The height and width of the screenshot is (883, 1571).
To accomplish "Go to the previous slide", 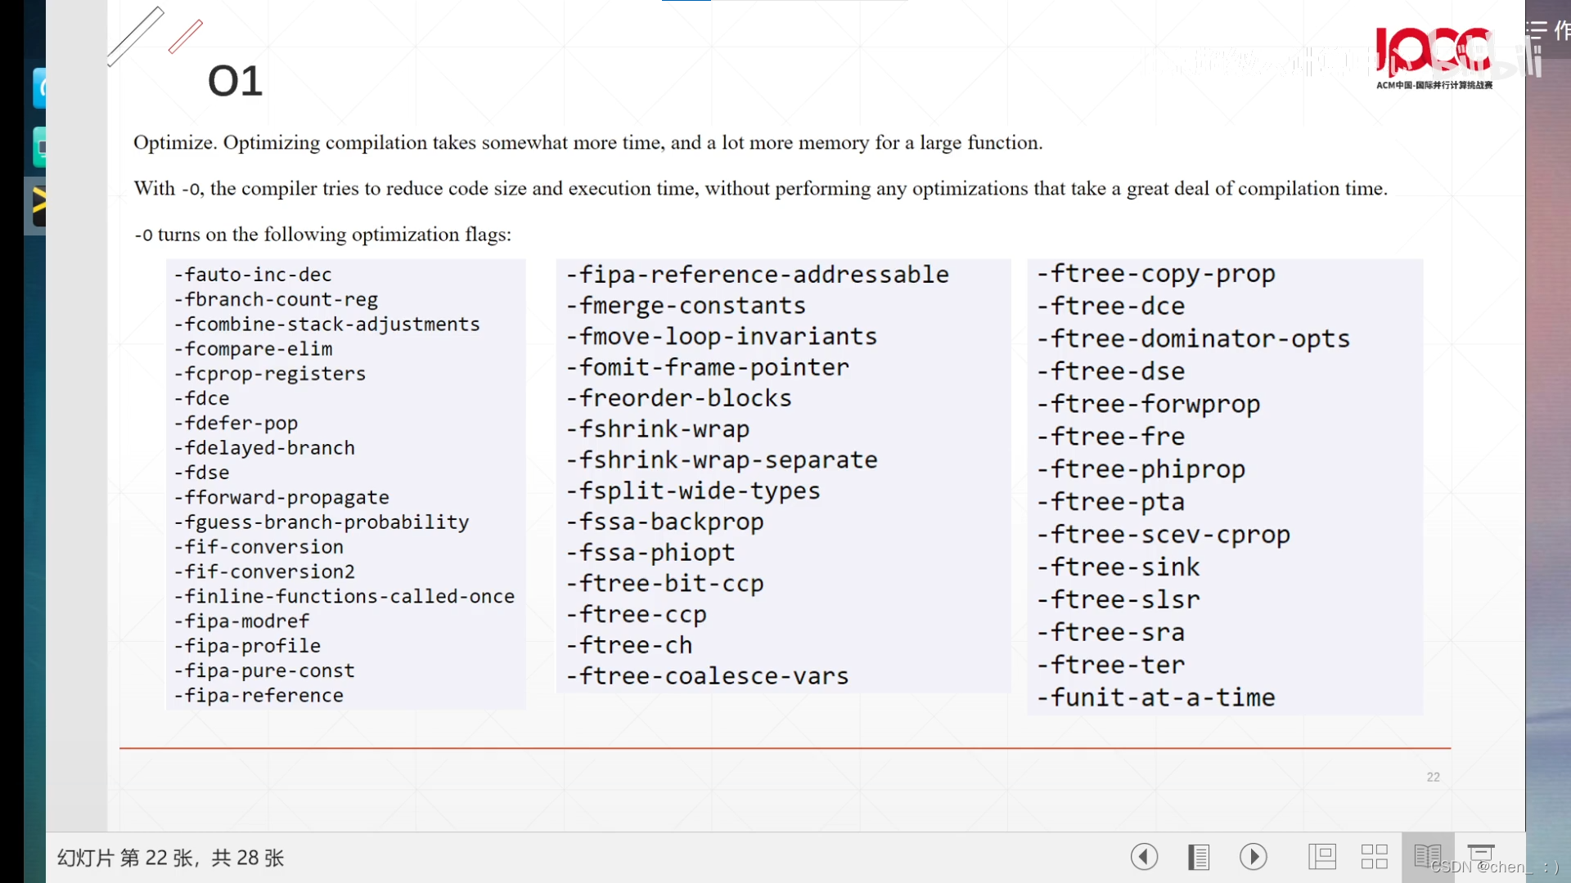I will click(1144, 857).
